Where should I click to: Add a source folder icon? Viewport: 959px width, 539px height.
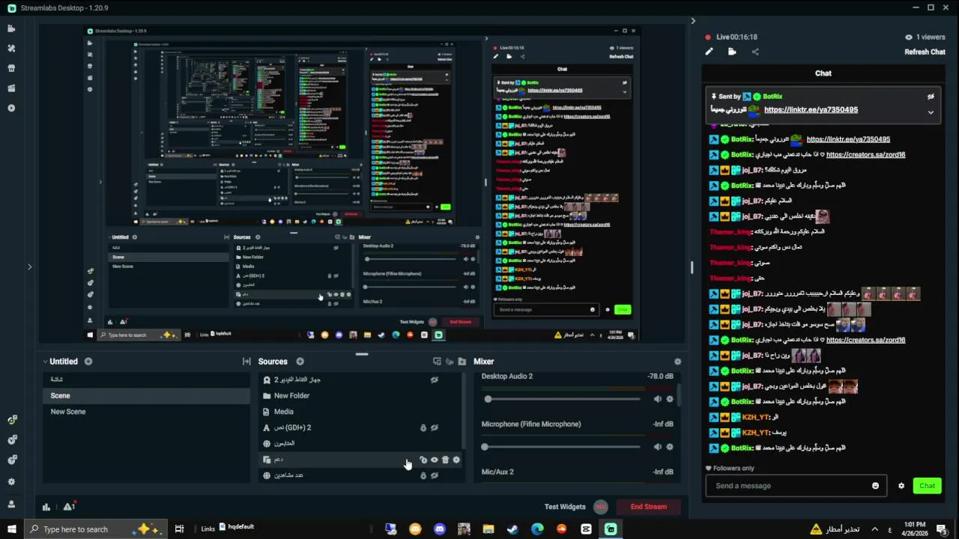(462, 362)
